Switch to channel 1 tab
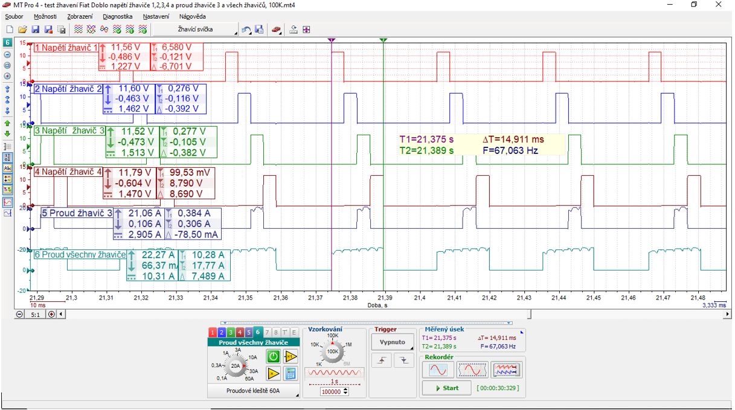 pyautogui.click(x=212, y=332)
